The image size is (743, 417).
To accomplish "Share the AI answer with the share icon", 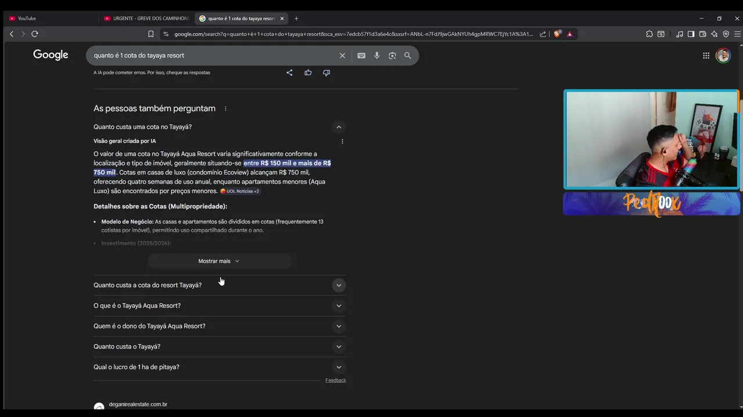I will (x=290, y=72).
